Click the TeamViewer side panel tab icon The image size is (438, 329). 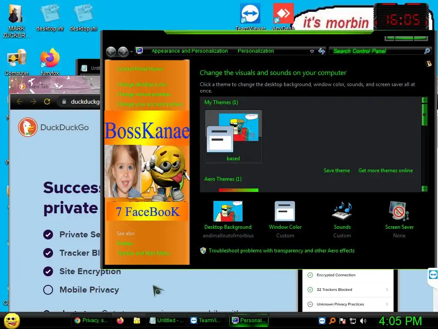click(x=433, y=275)
